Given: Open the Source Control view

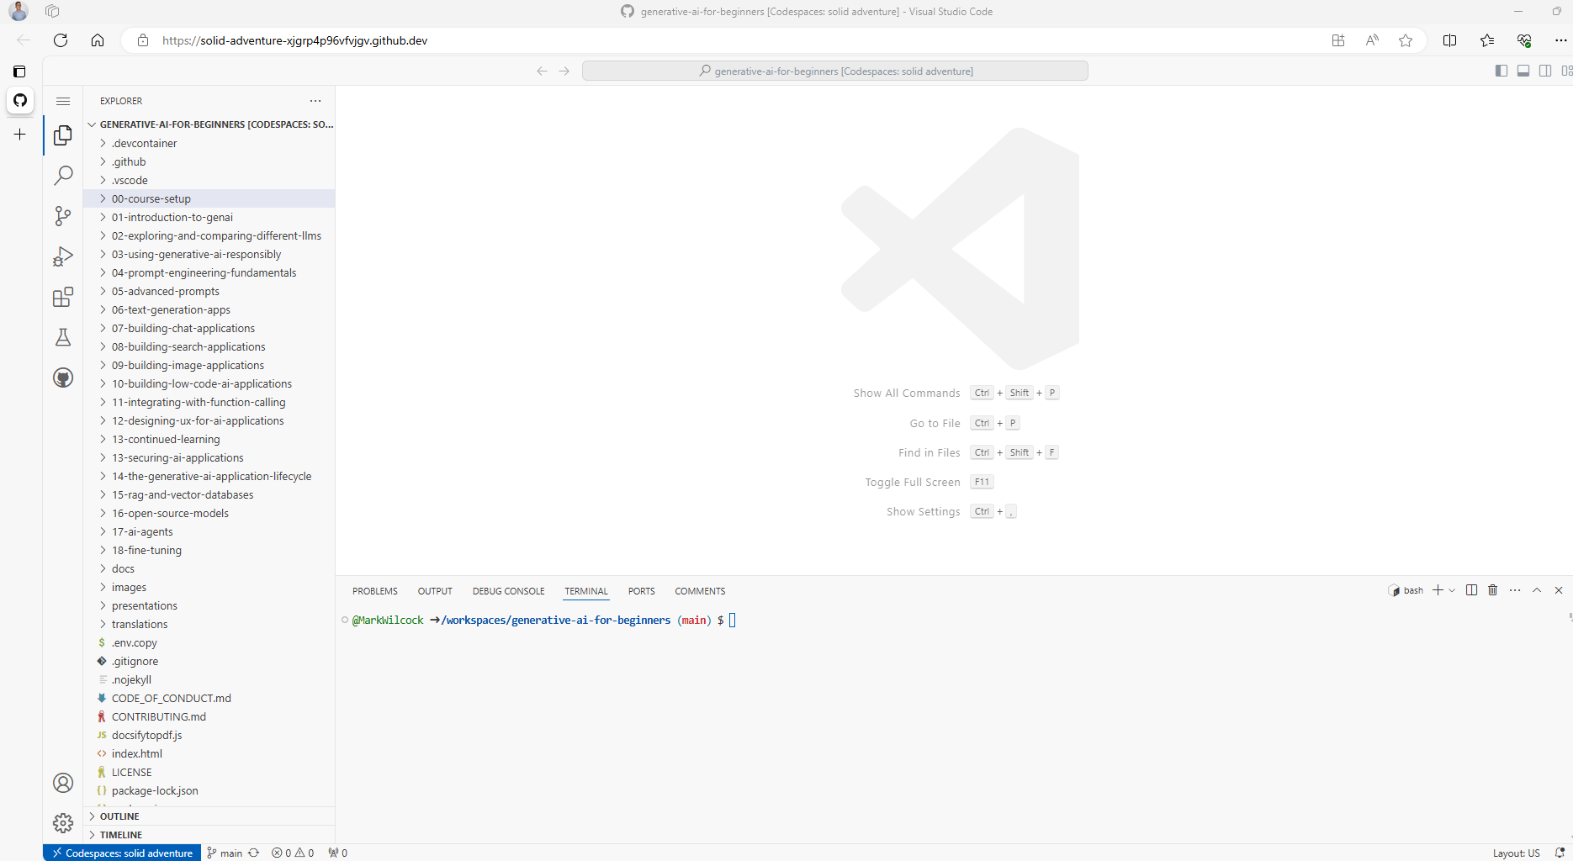Looking at the screenshot, I should pos(63,216).
